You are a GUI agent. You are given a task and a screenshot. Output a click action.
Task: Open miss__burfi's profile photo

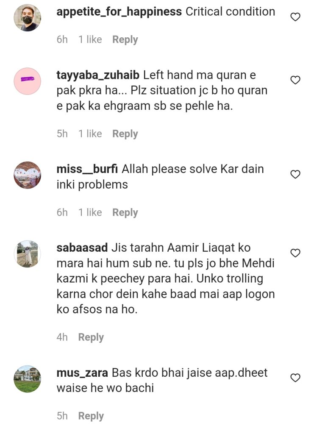pos(28,175)
